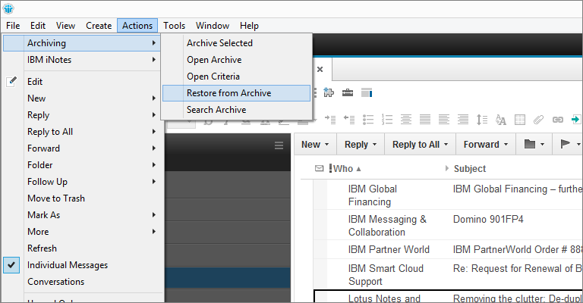Open the New button dropdown arrow

(x=327, y=144)
